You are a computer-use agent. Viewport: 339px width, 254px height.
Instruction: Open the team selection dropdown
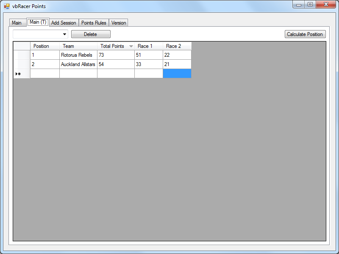coord(64,34)
